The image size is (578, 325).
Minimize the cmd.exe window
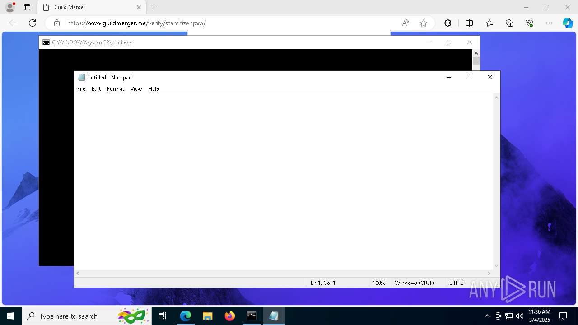(429, 42)
